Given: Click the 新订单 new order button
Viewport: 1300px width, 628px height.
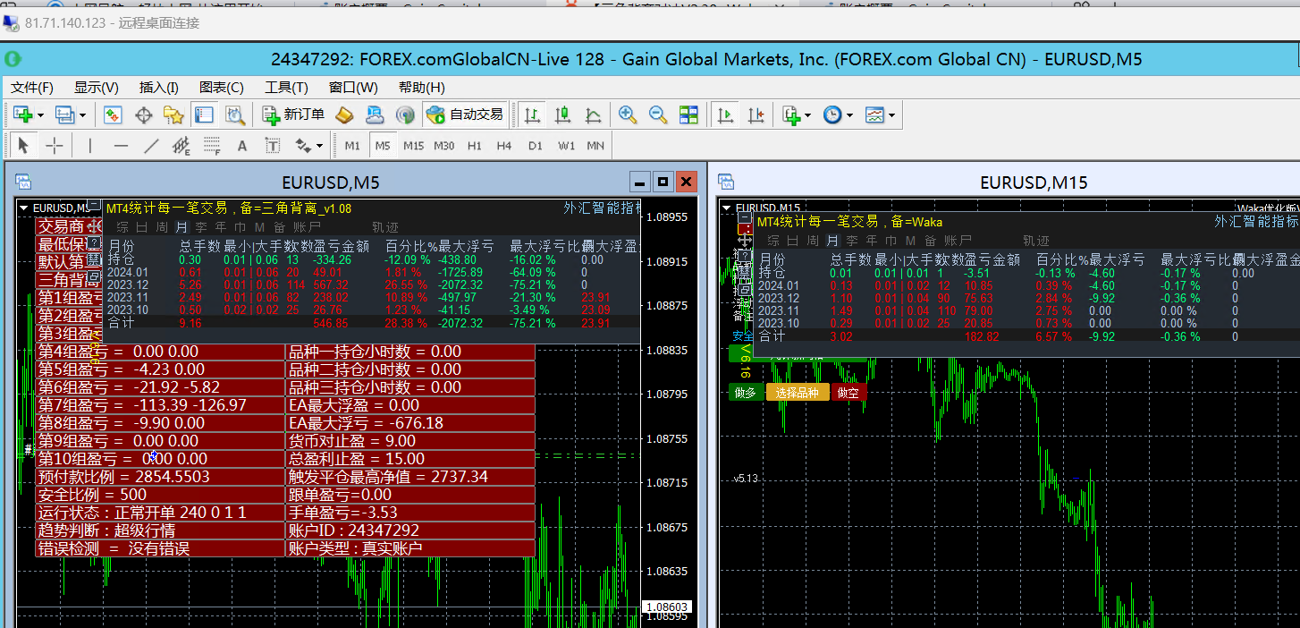Looking at the screenshot, I should click(x=293, y=115).
